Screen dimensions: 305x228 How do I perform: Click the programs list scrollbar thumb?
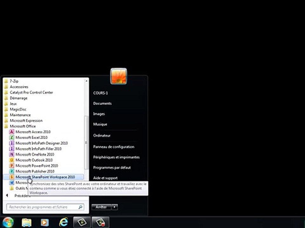(86, 142)
